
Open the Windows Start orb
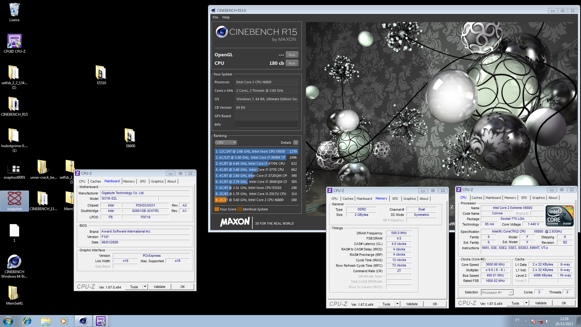8,321
